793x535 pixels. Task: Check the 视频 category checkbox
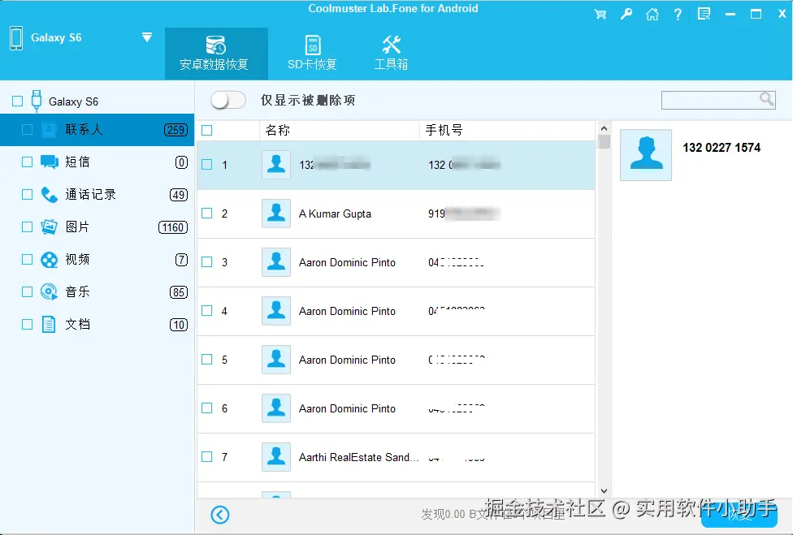pos(28,260)
